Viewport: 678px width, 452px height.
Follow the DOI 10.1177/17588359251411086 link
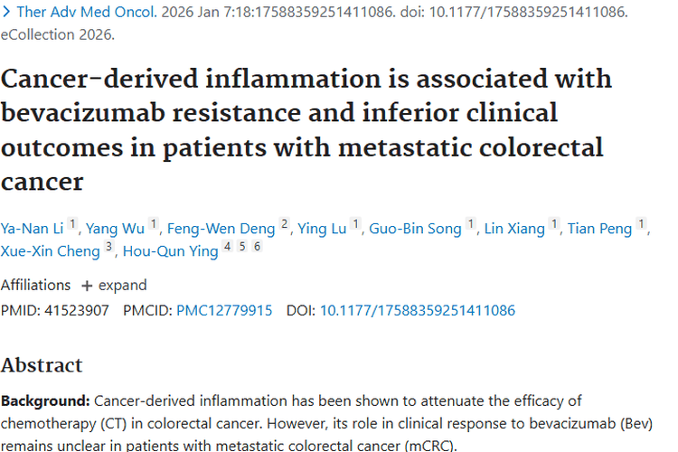coord(418,310)
